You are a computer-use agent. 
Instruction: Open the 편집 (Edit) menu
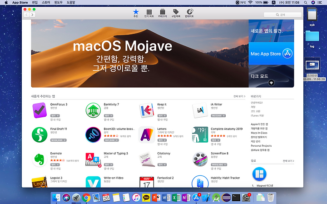tap(35, 3)
